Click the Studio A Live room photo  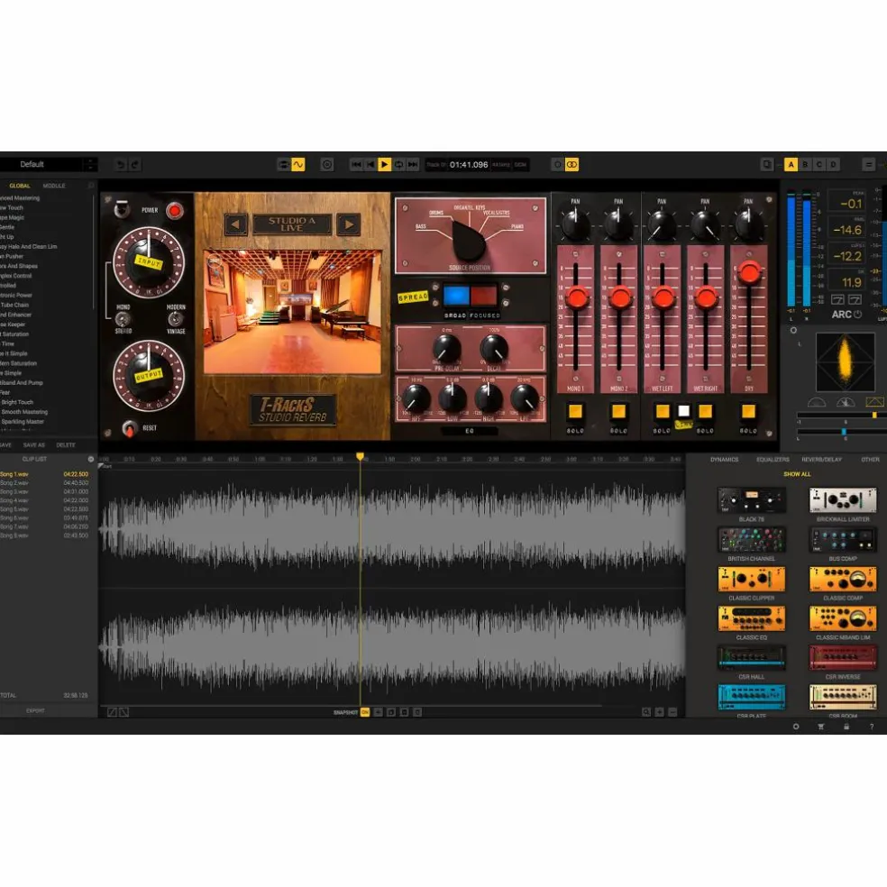[x=292, y=312]
